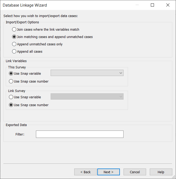Minimize the wizard window
176x179 pixels.
click(137, 5)
